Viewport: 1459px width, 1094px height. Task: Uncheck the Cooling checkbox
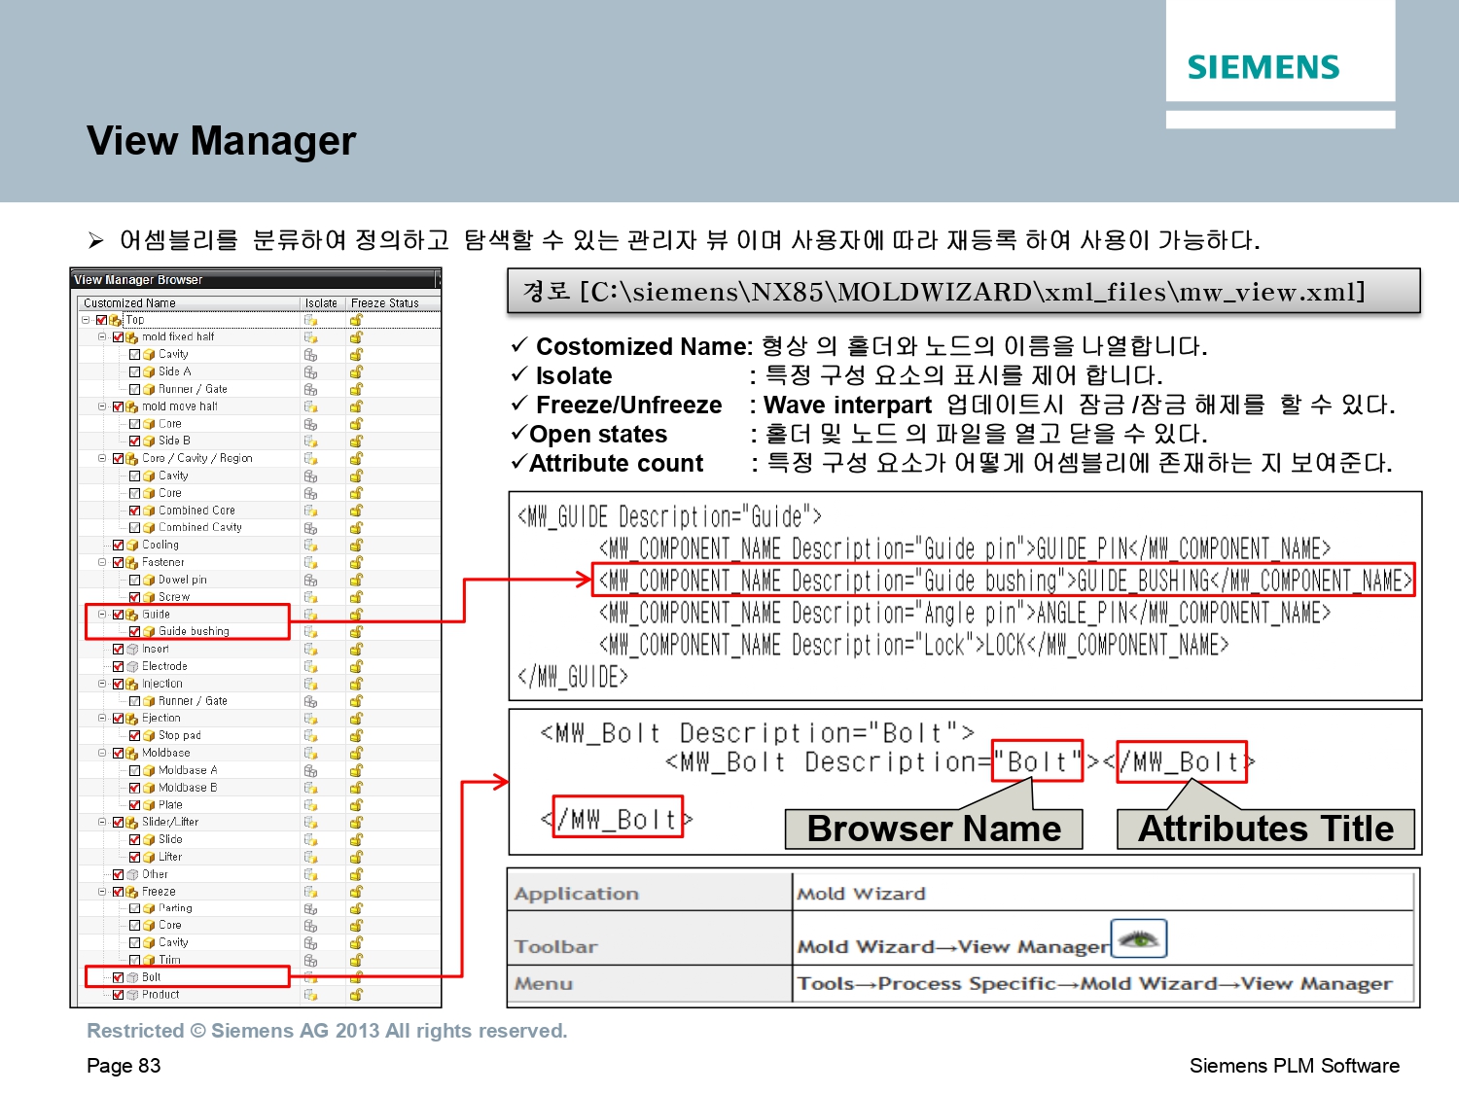(x=118, y=545)
